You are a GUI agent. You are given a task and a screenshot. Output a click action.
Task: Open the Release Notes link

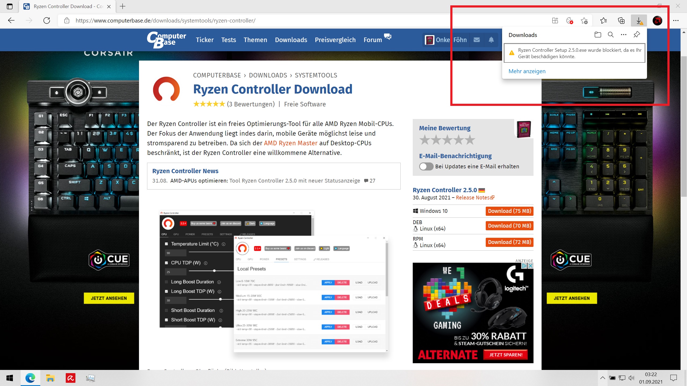point(475,198)
